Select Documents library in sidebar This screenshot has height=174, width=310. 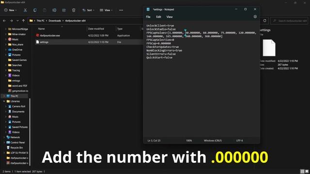pyautogui.click(x=18, y=112)
